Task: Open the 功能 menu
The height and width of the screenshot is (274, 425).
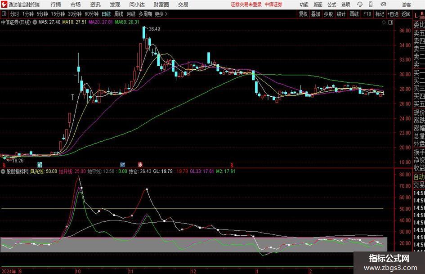Action: (304, 4)
